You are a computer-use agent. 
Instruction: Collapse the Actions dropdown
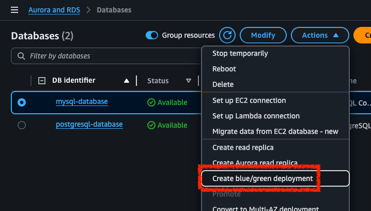click(320, 35)
